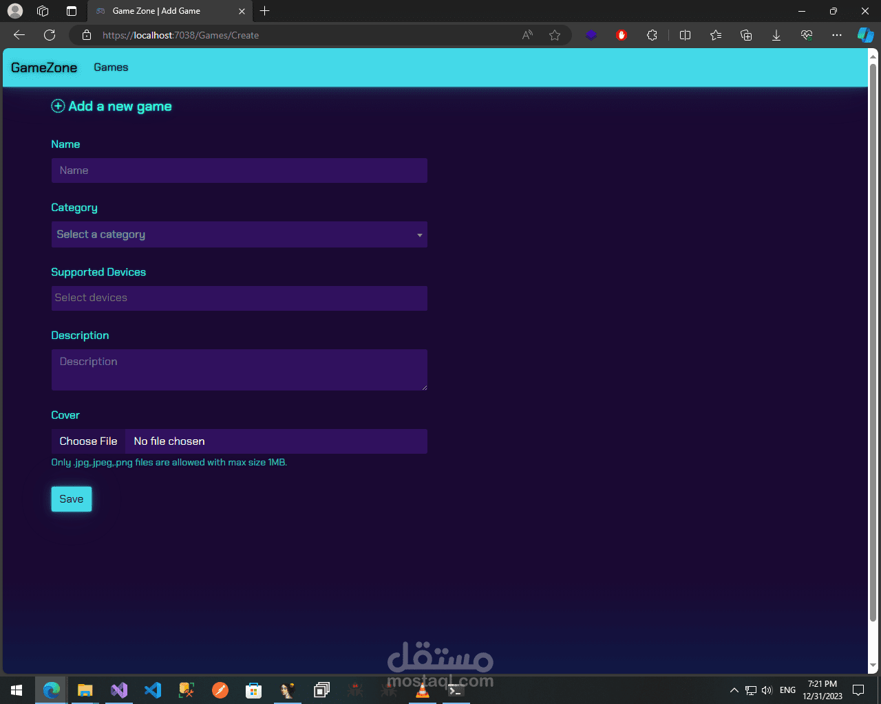Image resolution: width=881 pixels, height=704 pixels.
Task: Open the Games nav link
Action: point(111,67)
